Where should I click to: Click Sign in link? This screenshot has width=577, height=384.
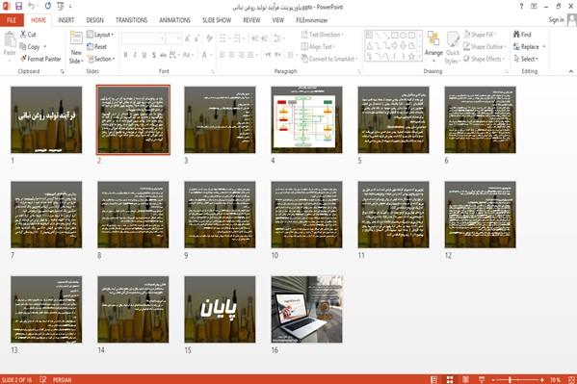pos(556,20)
